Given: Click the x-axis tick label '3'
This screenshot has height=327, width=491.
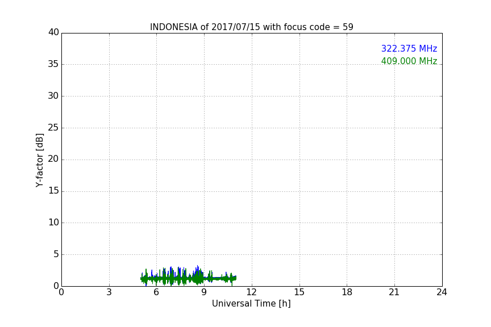Looking at the screenshot, I should tap(109, 292).
